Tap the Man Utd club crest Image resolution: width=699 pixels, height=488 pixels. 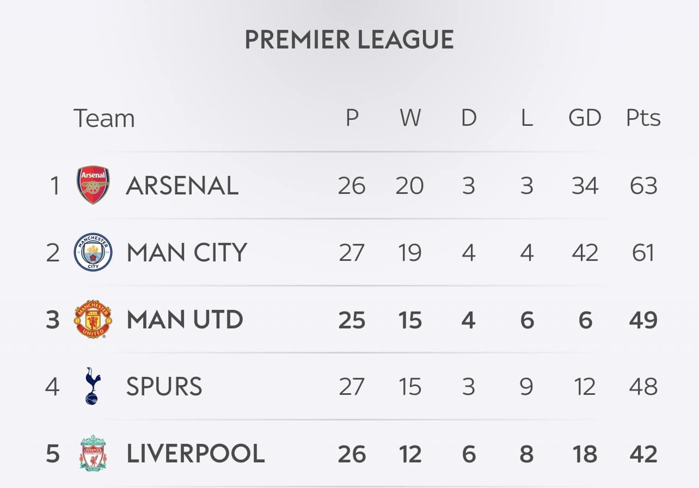point(93,319)
